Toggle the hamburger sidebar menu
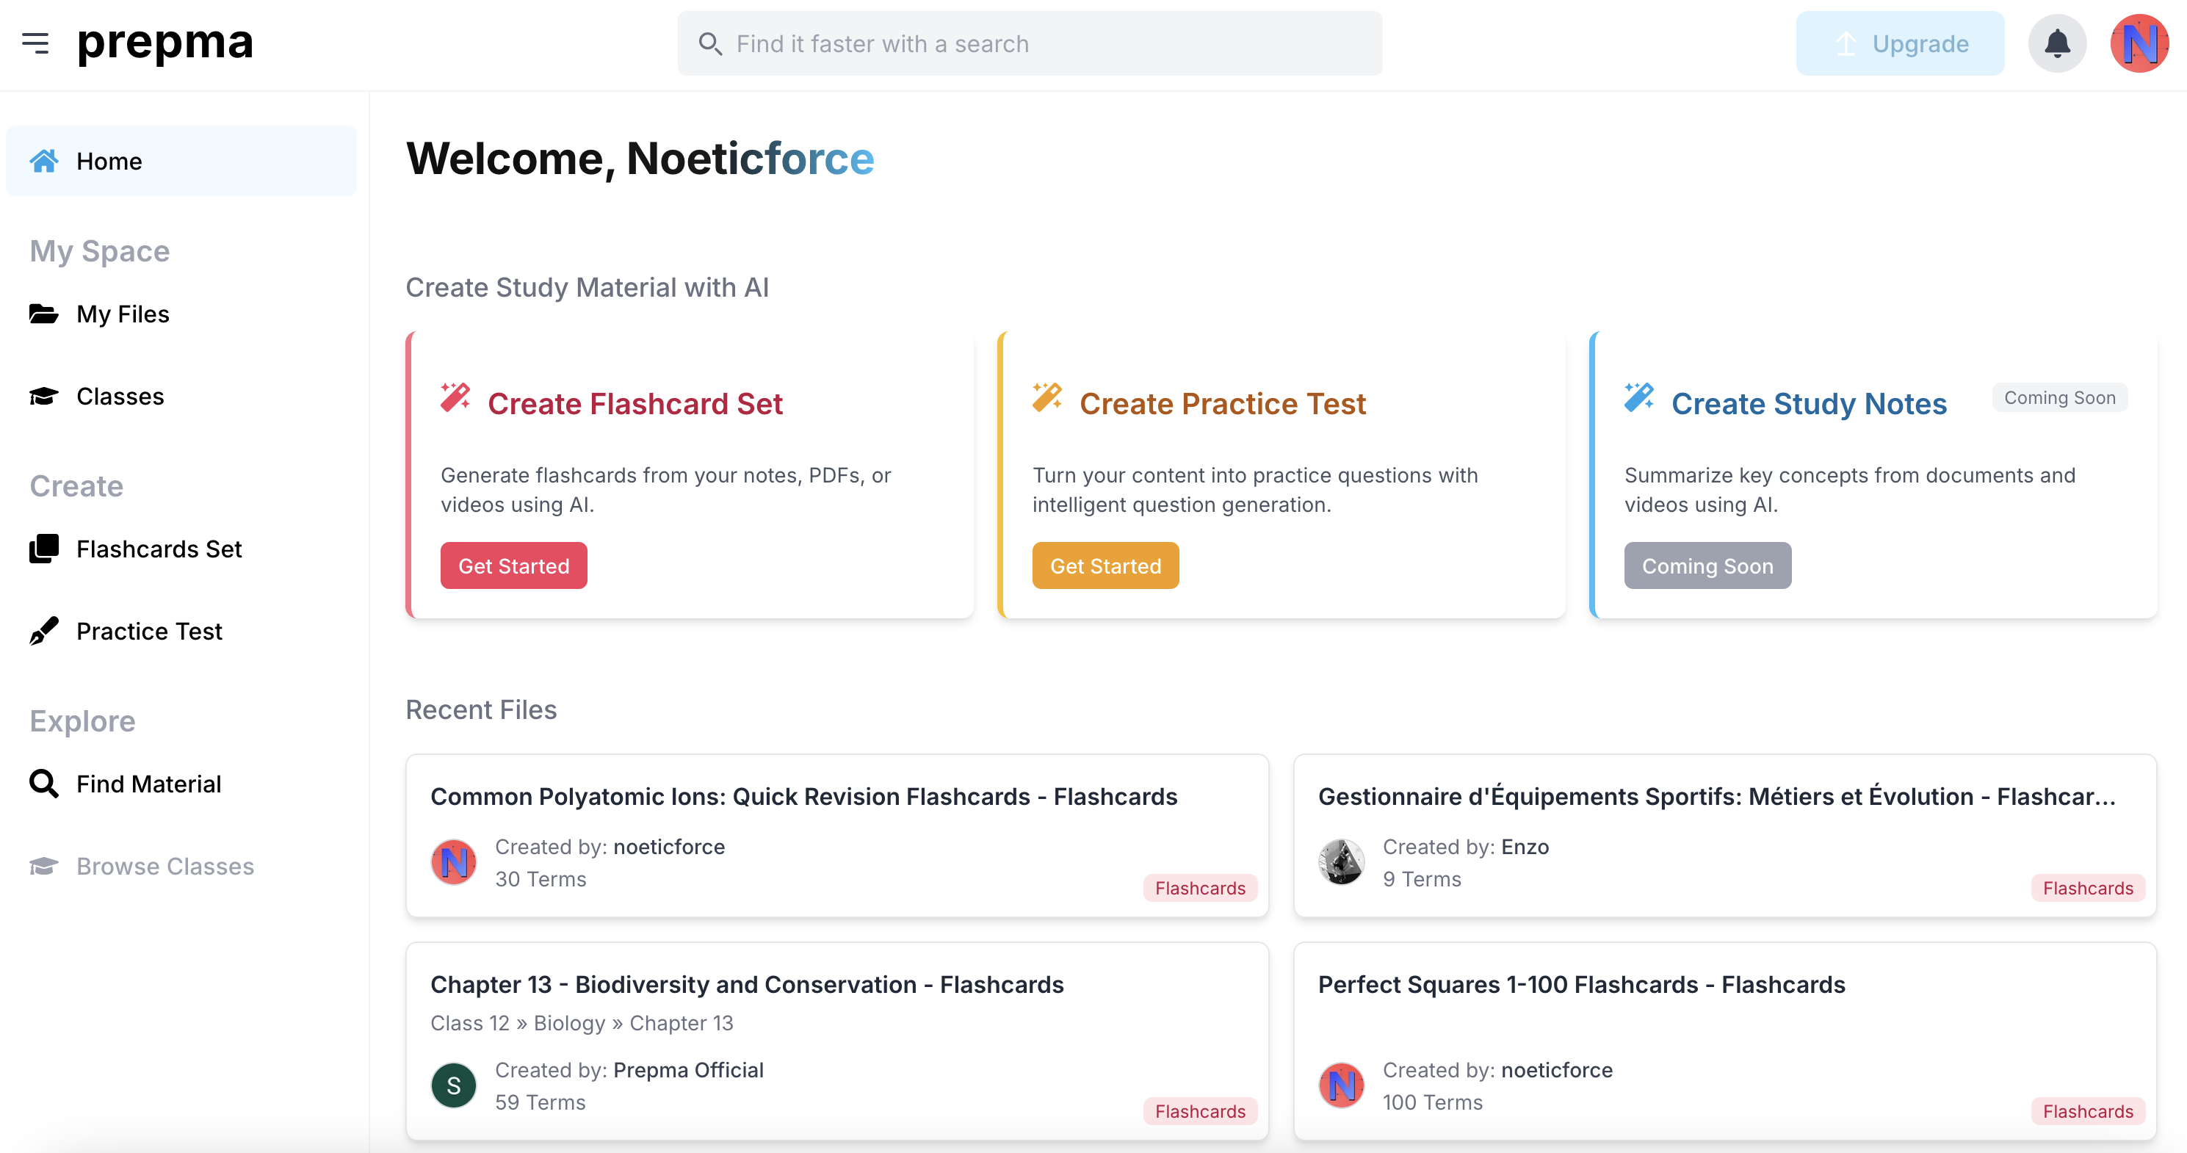Image resolution: width=2187 pixels, height=1153 pixels. click(x=36, y=43)
